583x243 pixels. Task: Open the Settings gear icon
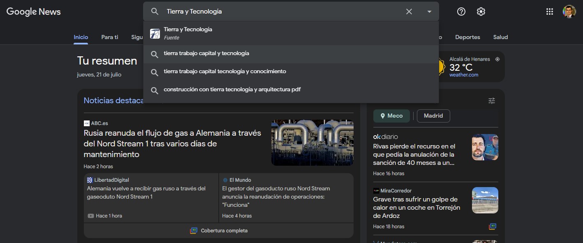click(481, 12)
